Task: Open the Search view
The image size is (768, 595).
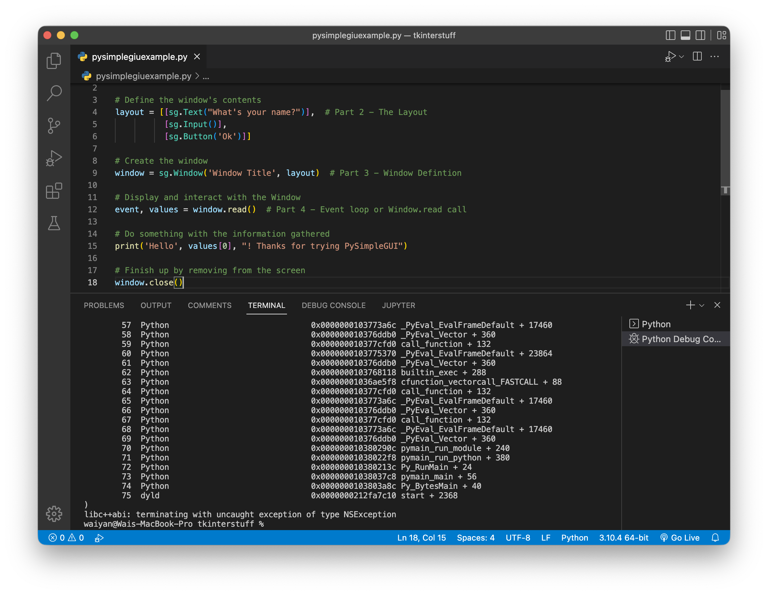Action: point(54,93)
